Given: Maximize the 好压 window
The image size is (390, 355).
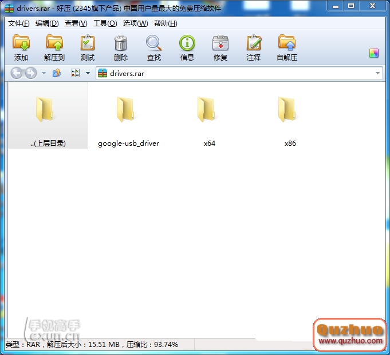Looking at the screenshot, I should 351,6.
